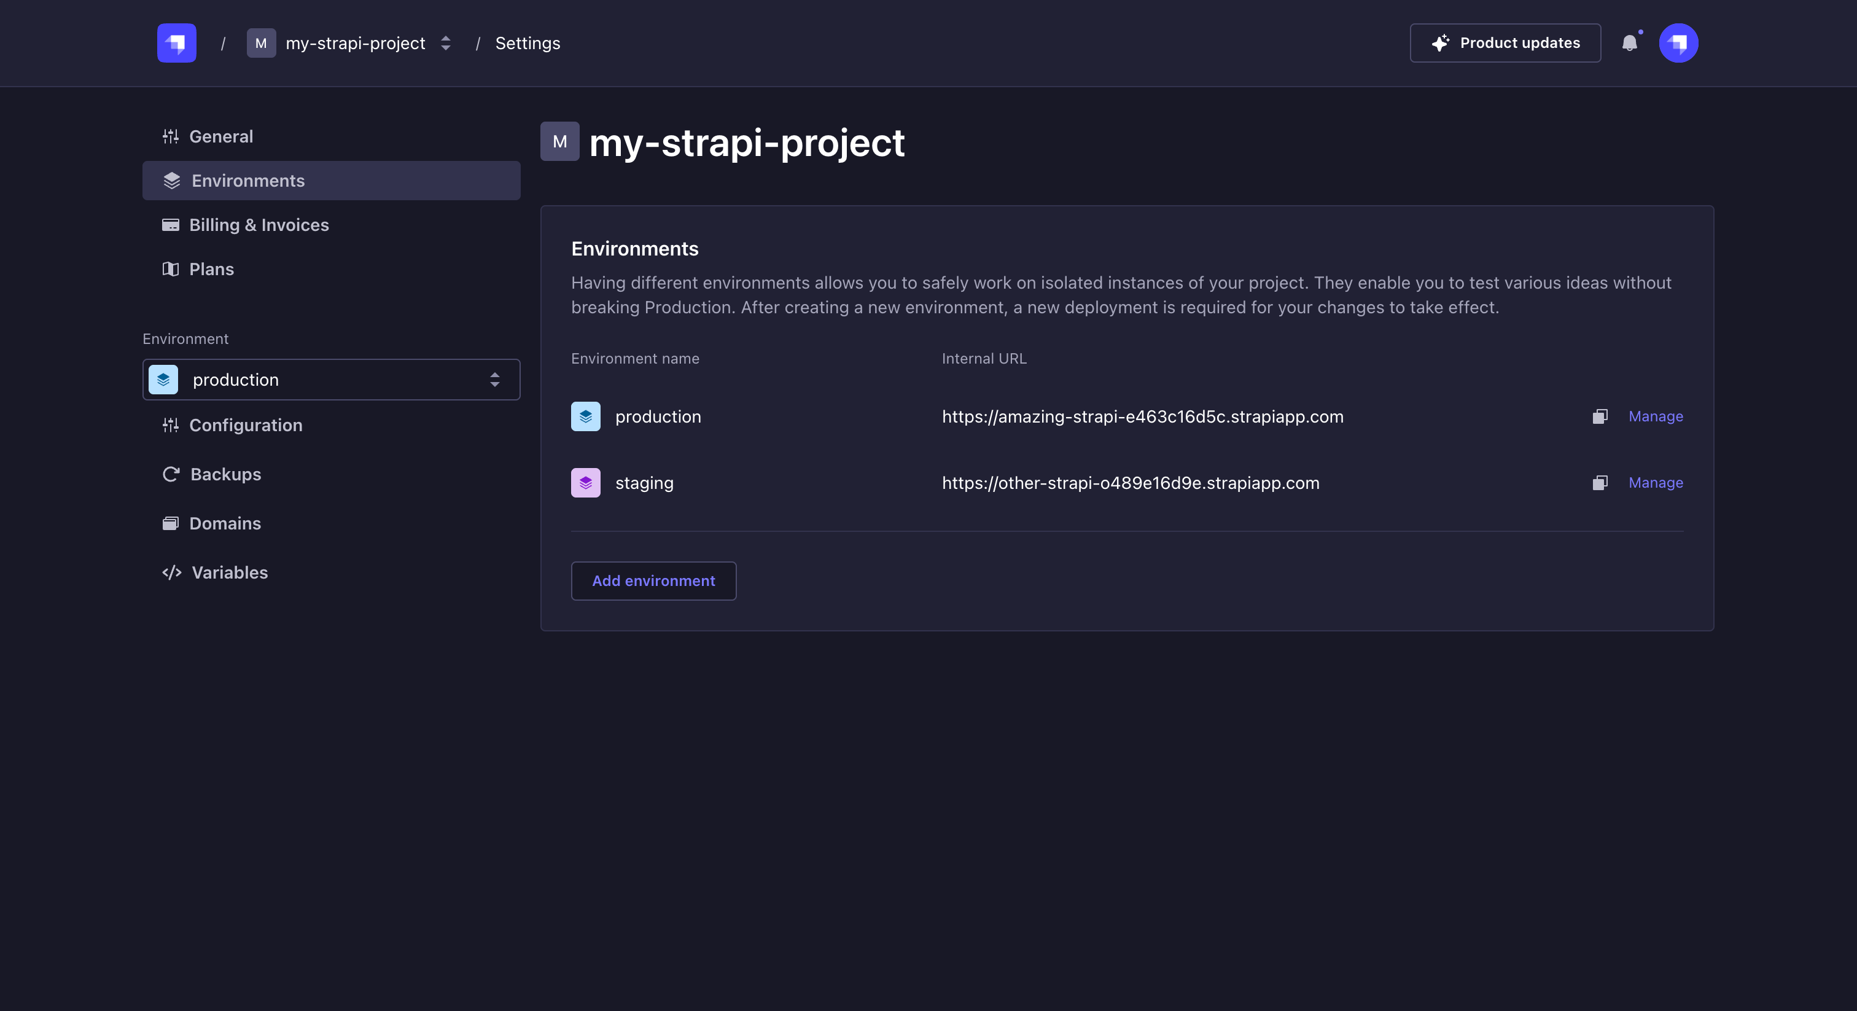Click the Product updates button

[1505, 43]
